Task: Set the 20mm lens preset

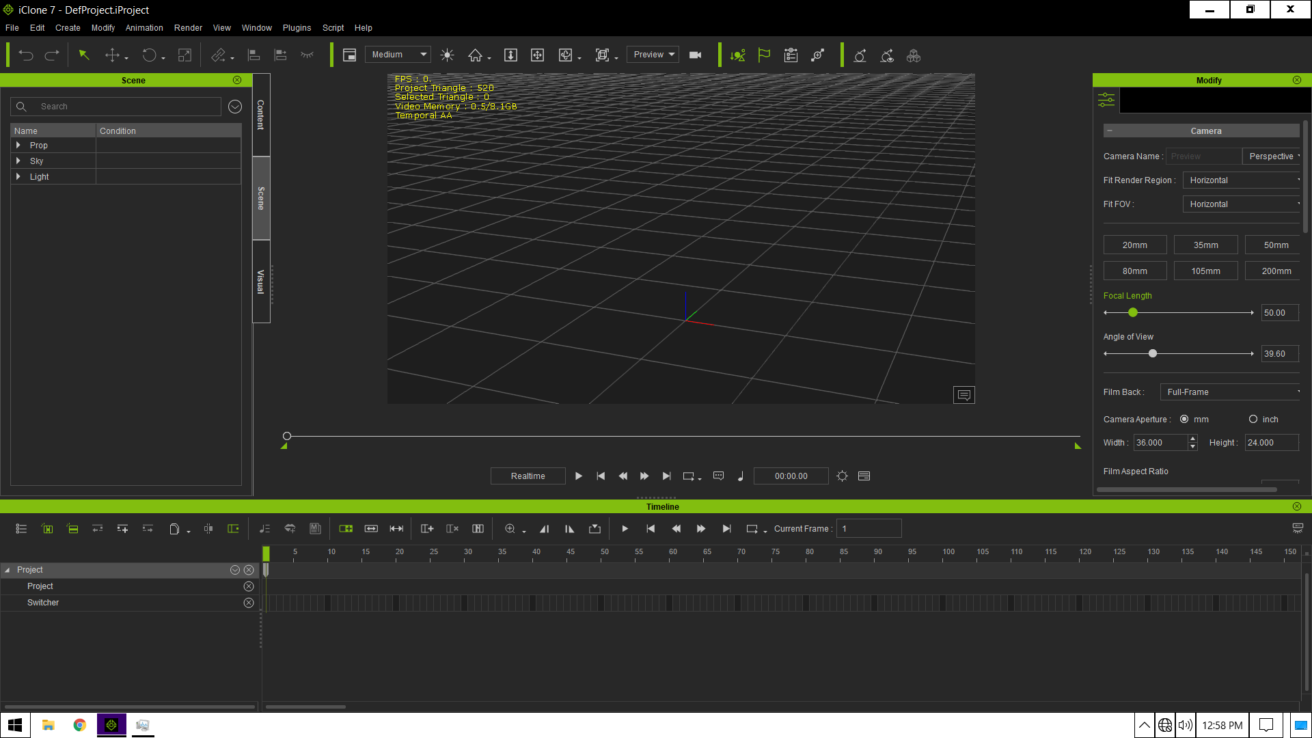Action: 1135,245
